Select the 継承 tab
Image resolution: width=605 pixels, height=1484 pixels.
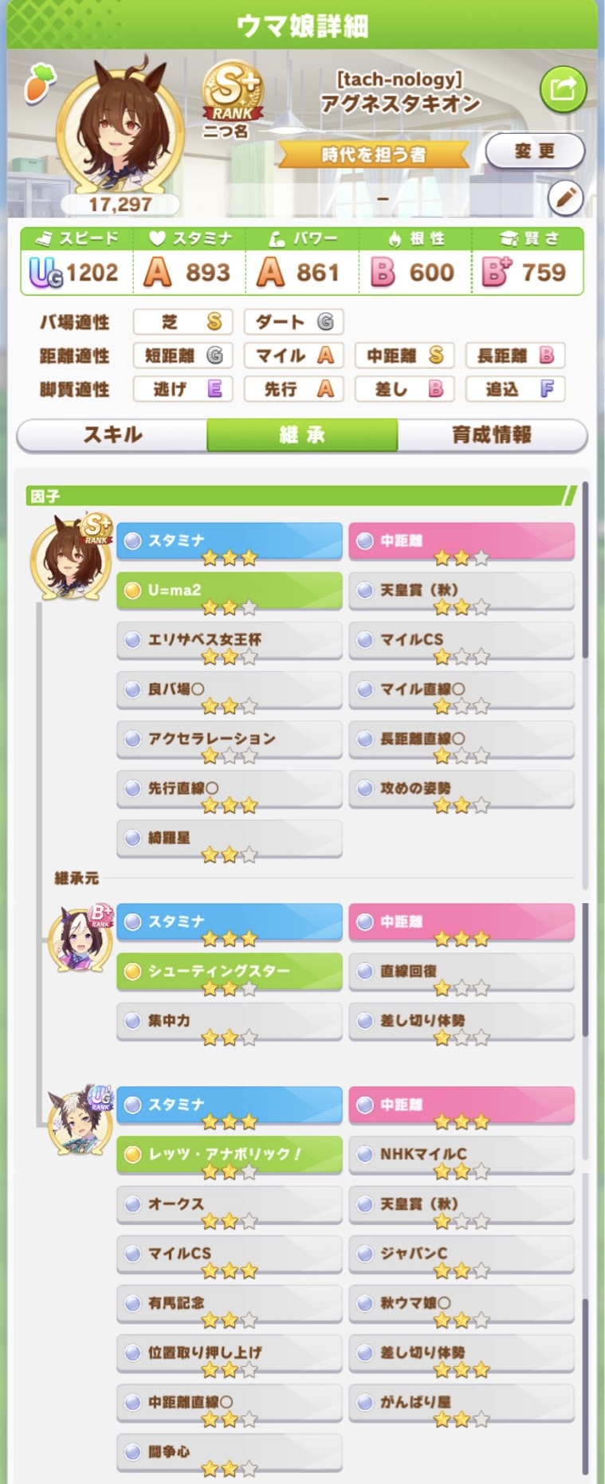coord(302,435)
